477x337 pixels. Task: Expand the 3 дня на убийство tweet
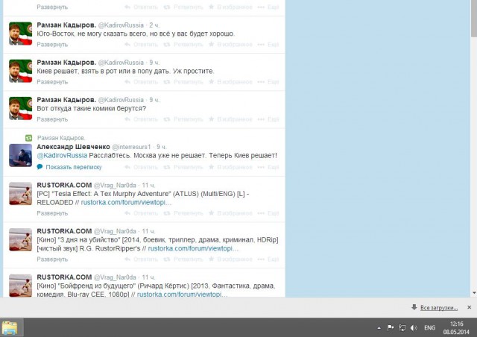(52, 259)
